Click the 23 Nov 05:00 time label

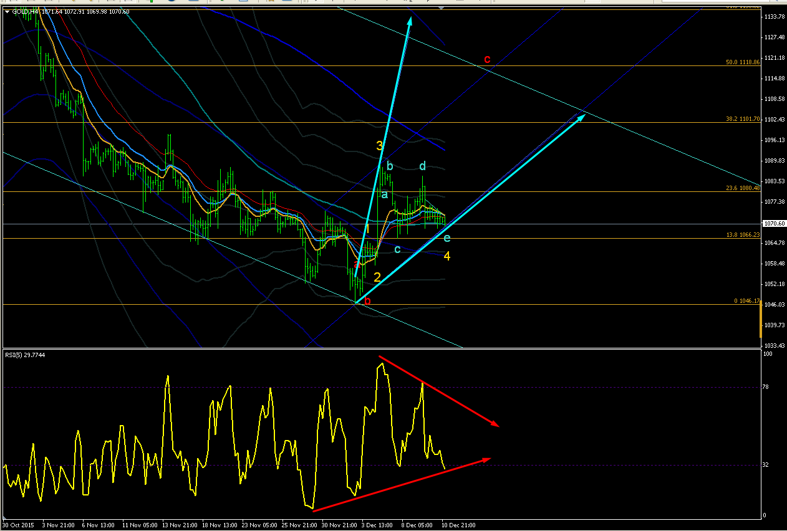(x=261, y=525)
